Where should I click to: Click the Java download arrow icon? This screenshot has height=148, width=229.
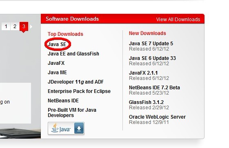click(79, 128)
